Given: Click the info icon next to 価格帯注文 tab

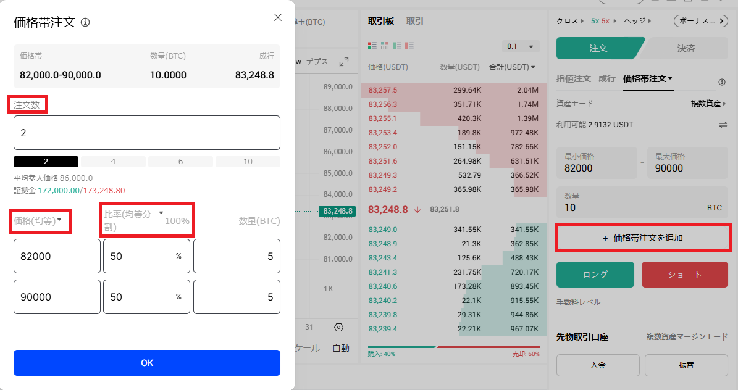Looking at the screenshot, I should tap(721, 82).
